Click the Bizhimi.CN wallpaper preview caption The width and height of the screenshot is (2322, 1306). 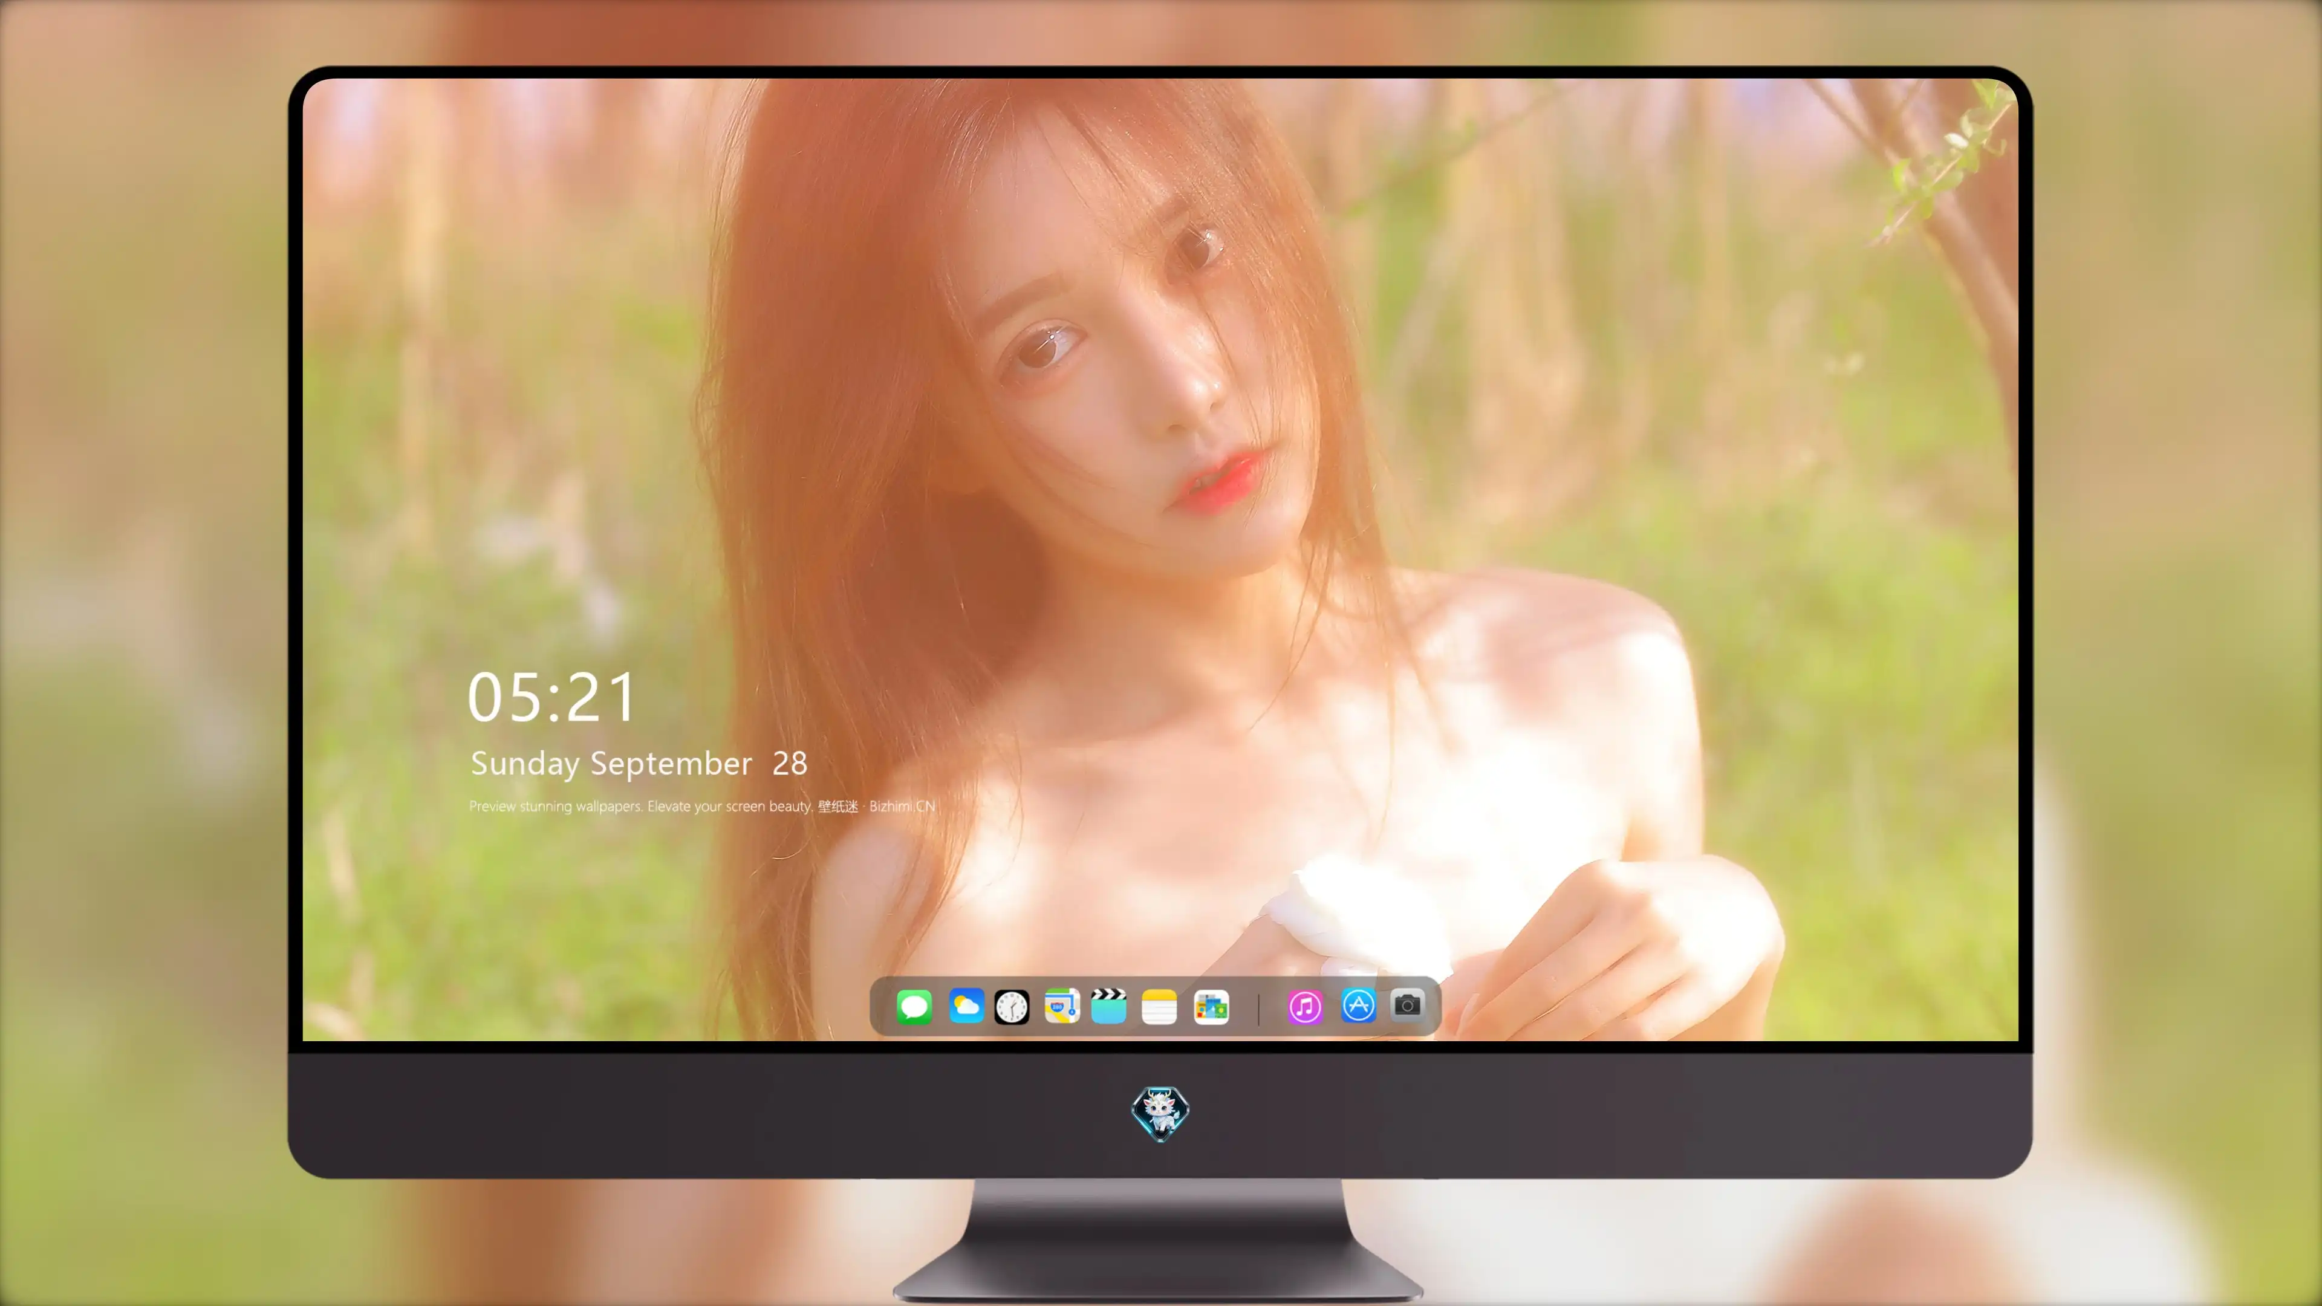[x=701, y=806]
